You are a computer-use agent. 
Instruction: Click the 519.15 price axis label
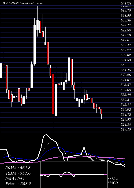(x=126, y=130)
